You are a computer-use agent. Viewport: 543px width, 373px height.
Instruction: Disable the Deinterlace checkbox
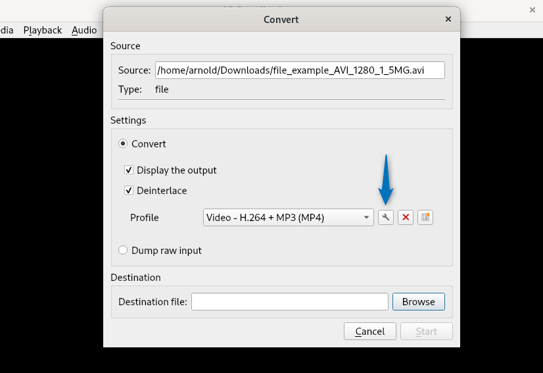[130, 191]
